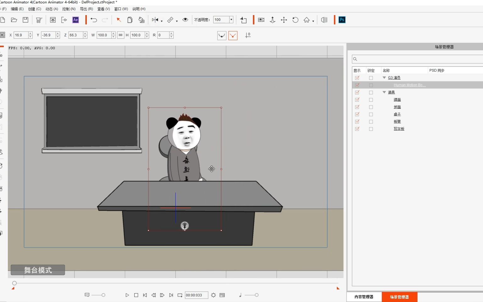The image size is (483, 302).
Task: Open the camera tool icon
Action: point(261,20)
